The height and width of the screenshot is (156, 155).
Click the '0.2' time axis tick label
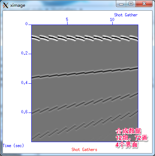tap(24, 53)
